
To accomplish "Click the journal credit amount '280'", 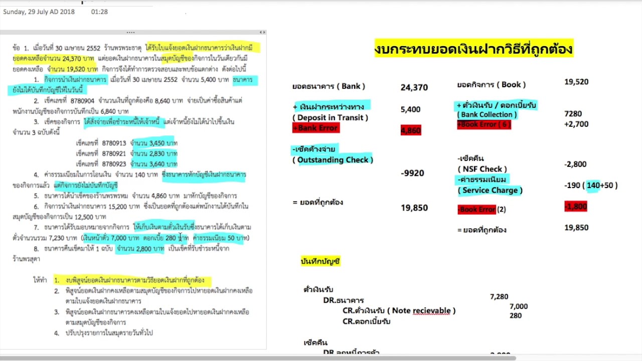I will [x=516, y=316].
